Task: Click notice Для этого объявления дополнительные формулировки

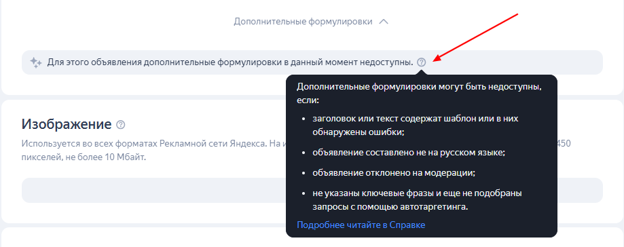Action: tap(230, 62)
